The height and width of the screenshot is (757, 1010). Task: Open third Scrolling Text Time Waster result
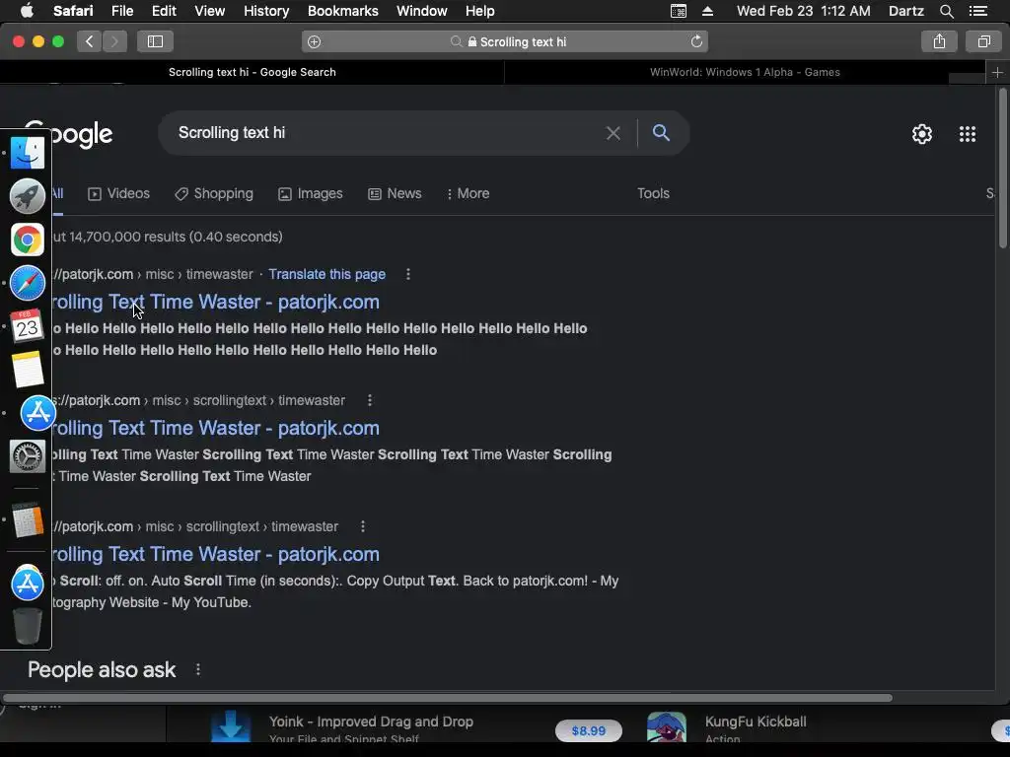pos(215,554)
